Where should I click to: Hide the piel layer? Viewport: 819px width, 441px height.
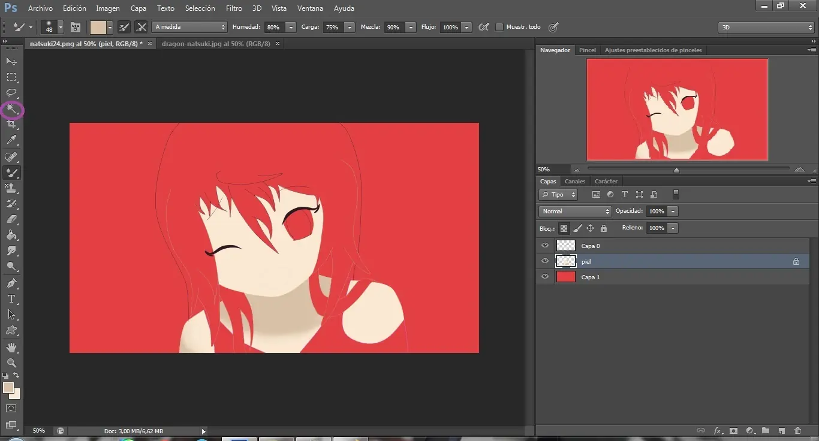tap(545, 261)
